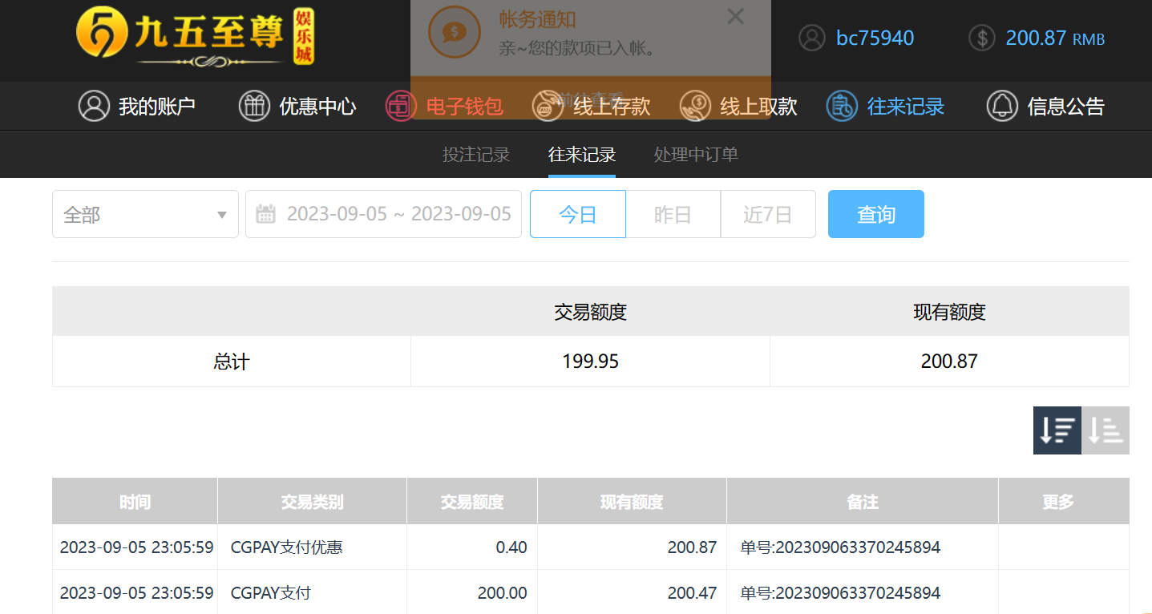Click the 200.87 balance in the CGPAY支付优惠 row
Image resolution: width=1152 pixels, height=614 pixels.
coord(692,547)
